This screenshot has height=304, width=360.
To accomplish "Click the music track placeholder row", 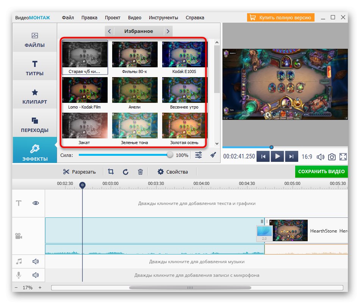I will [x=197, y=261].
